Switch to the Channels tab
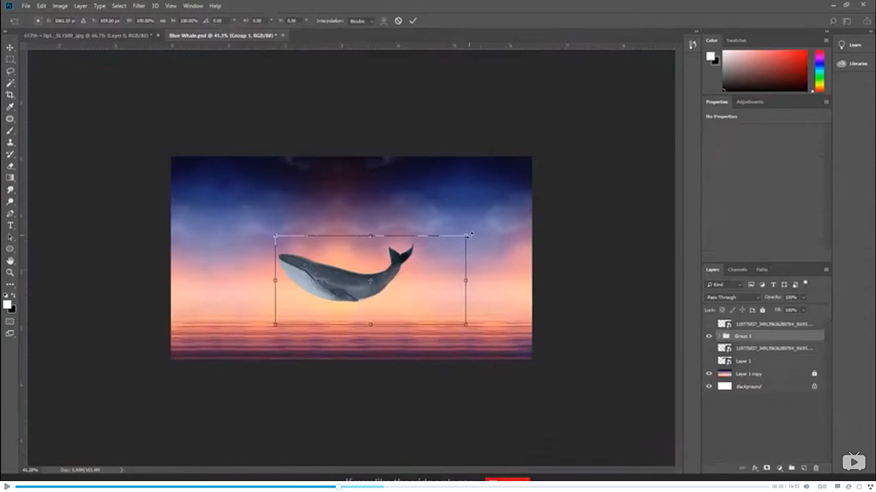This screenshot has height=492, width=876. pos(737,269)
